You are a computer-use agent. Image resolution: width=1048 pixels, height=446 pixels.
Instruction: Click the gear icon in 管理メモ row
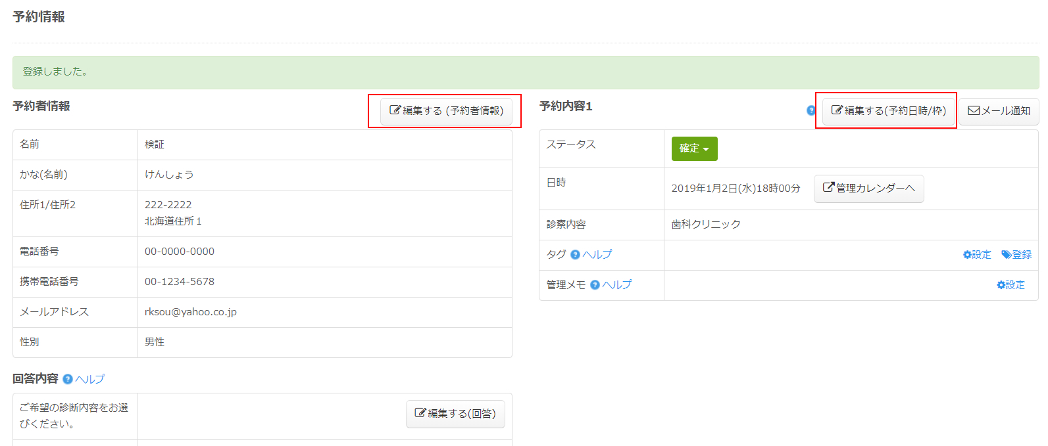[1001, 285]
